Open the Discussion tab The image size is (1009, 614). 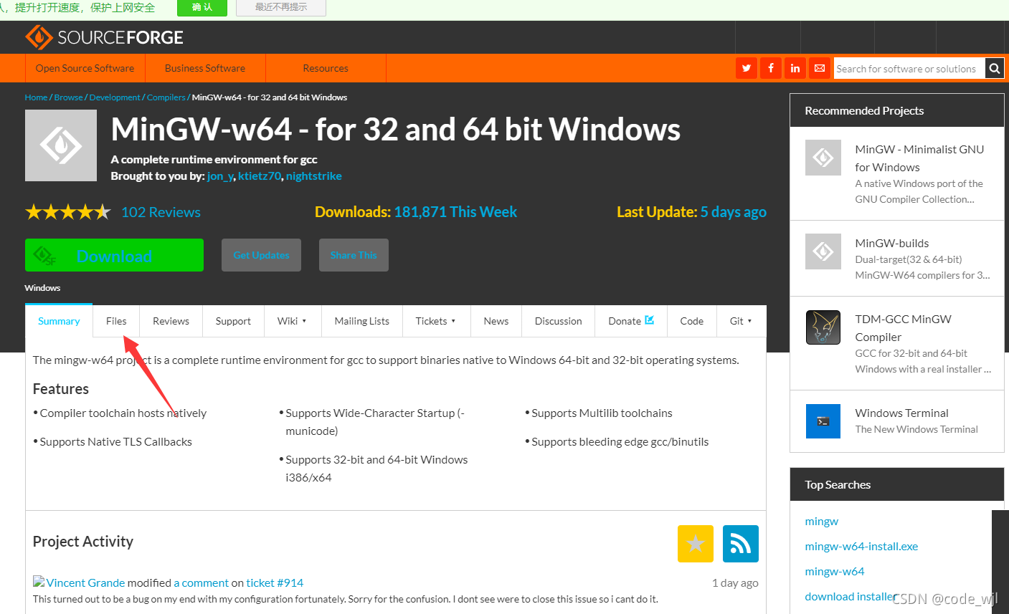point(559,321)
